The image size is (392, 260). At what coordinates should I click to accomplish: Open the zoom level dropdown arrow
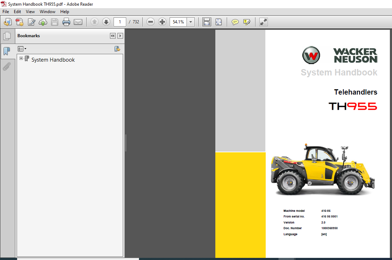191,22
